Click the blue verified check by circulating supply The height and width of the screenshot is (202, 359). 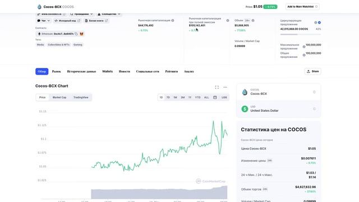pyautogui.click(x=319, y=22)
